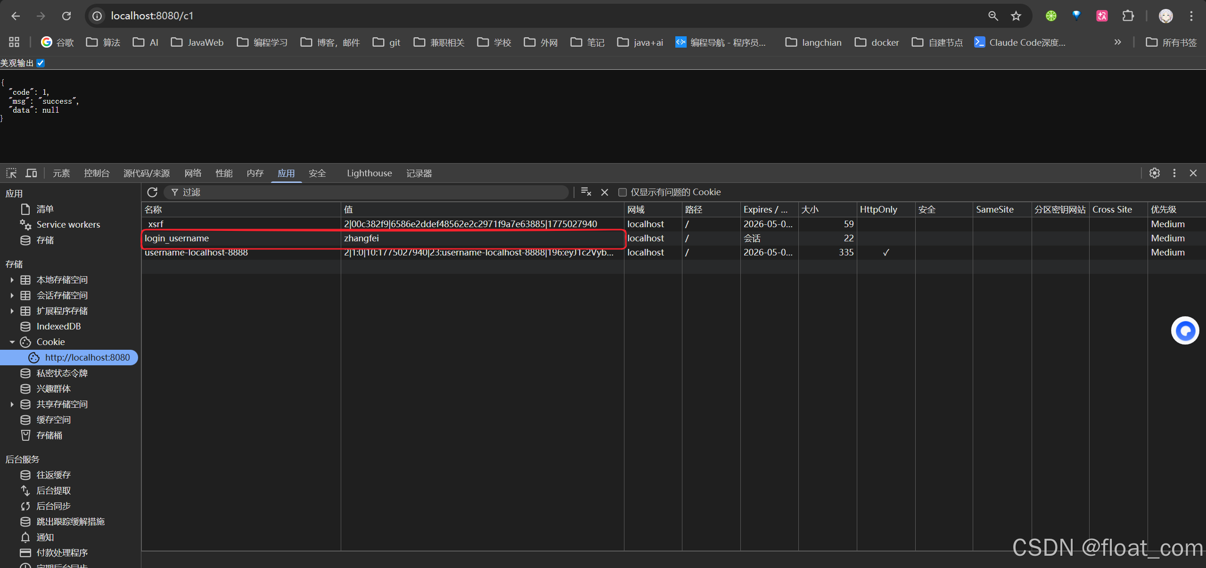
Task: Open DevTools settings gear
Action: (1154, 173)
